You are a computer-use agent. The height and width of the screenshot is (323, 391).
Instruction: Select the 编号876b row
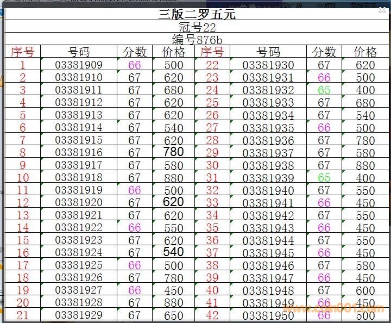tap(197, 40)
